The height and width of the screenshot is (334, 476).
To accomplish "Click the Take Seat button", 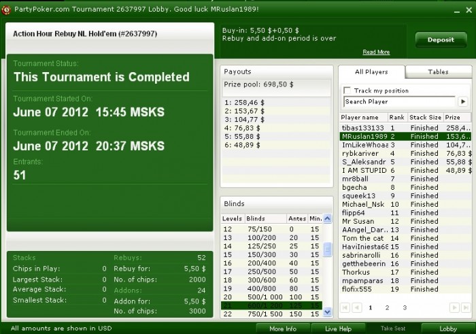I will point(393,329).
